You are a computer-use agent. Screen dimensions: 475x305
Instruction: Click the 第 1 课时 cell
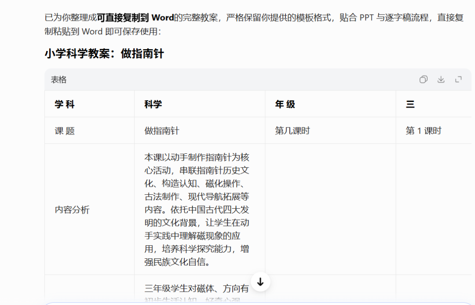pyautogui.click(x=422, y=131)
